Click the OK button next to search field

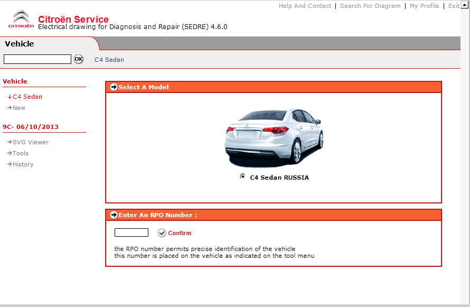pos(79,59)
